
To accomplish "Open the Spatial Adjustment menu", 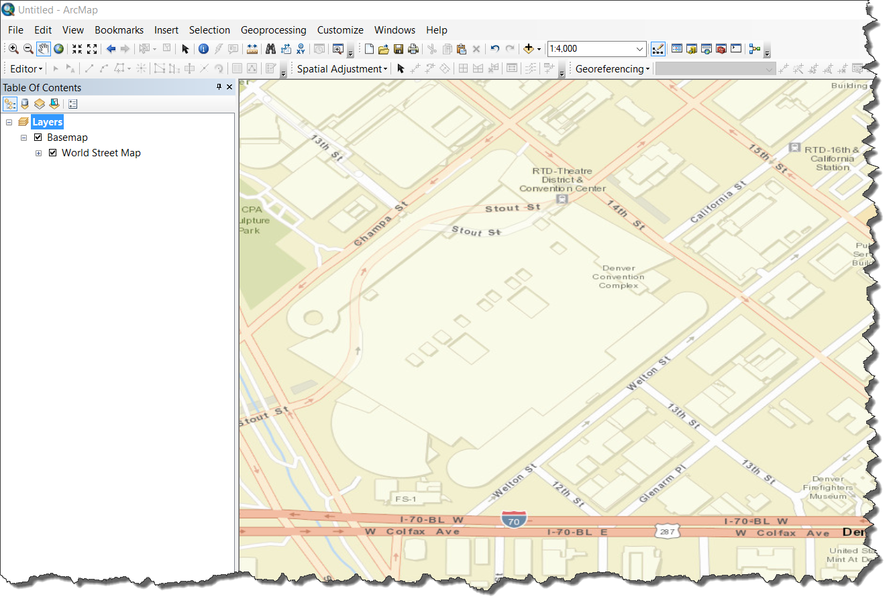I will [342, 68].
